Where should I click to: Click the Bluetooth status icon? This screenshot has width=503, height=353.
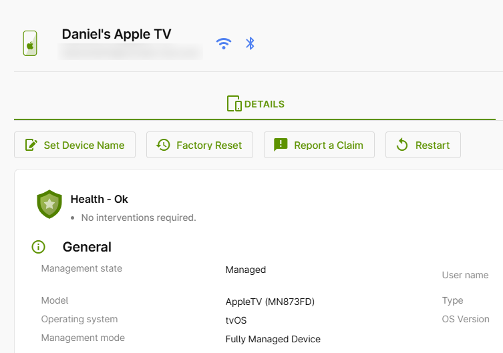pyautogui.click(x=250, y=43)
